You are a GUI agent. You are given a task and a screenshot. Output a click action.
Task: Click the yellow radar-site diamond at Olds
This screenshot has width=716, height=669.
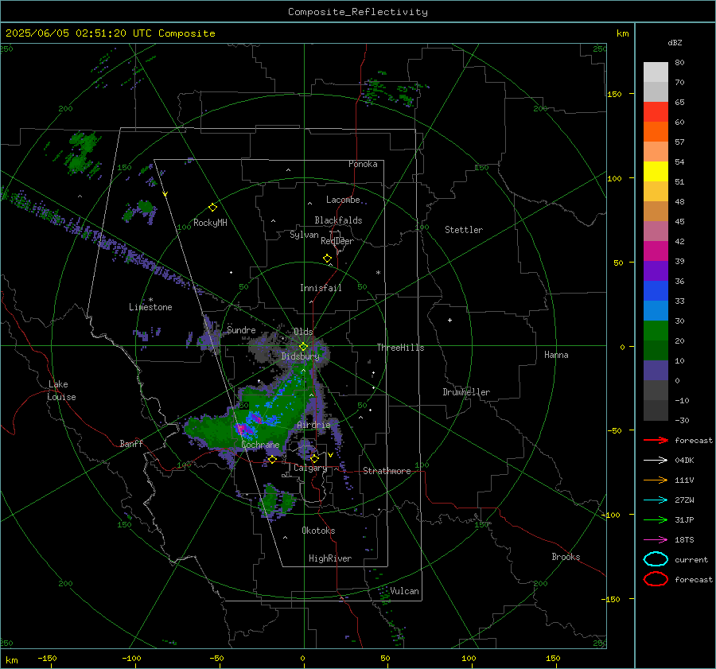pyautogui.click(x=304, y=347)
